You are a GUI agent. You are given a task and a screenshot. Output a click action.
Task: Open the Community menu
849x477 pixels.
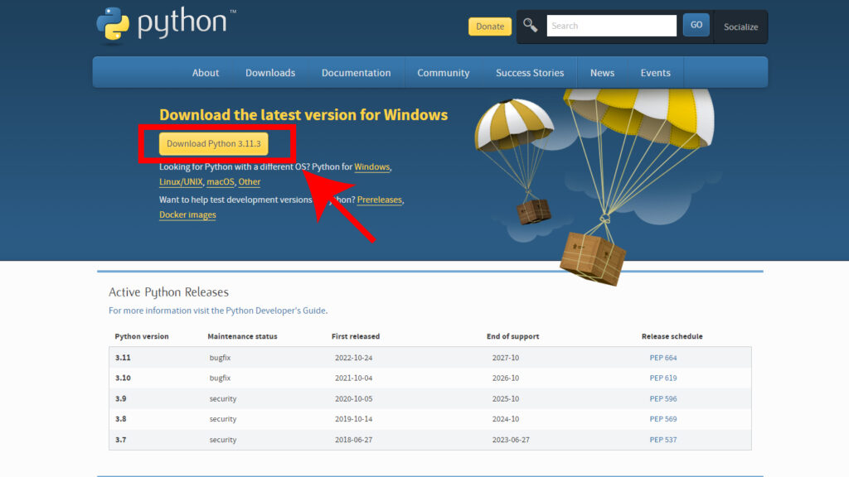click(x=444, y=73)
